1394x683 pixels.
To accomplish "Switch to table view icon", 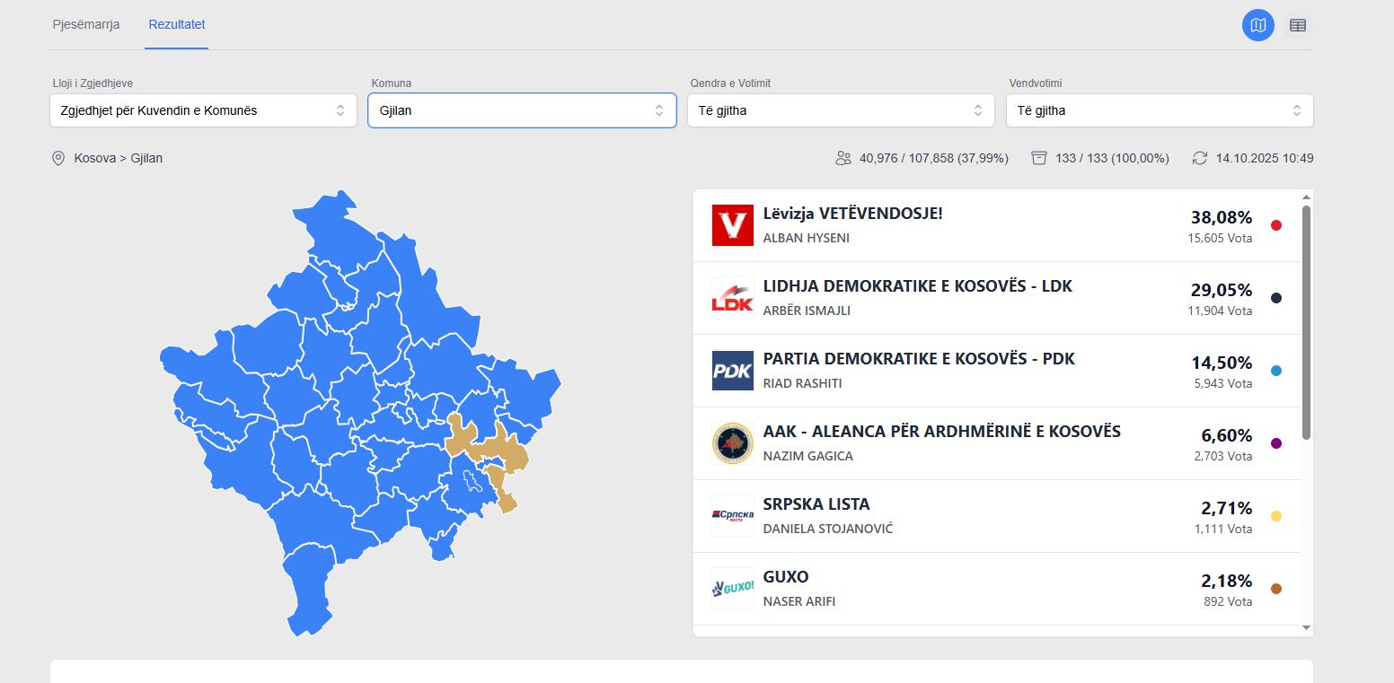I will [x=1297, y=25].
